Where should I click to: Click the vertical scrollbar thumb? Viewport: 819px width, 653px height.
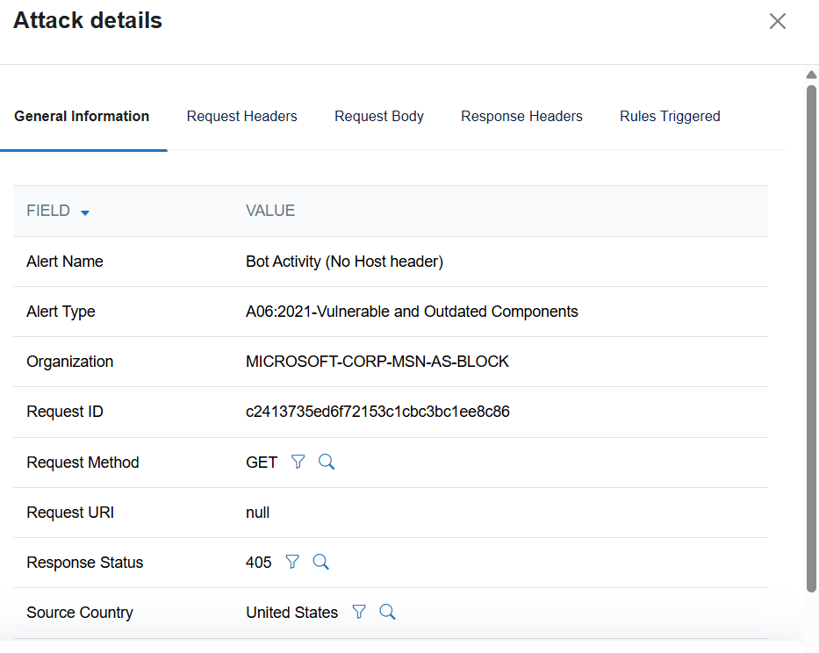tap(811, 334)
